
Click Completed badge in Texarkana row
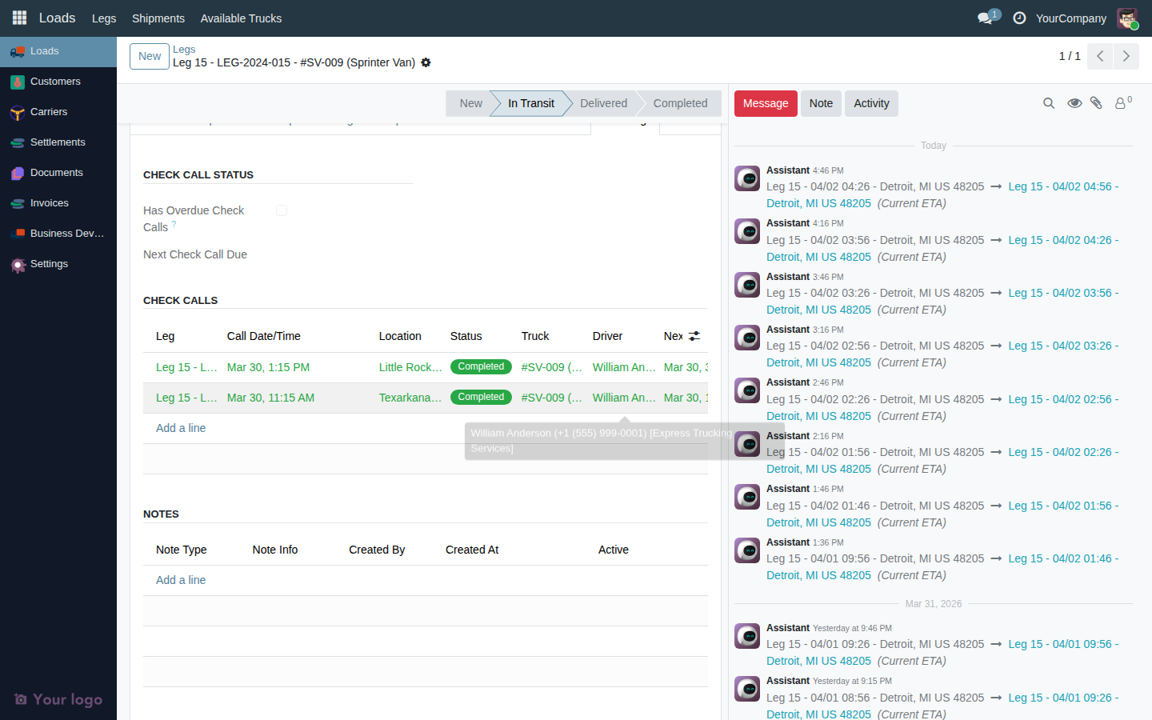[481, 397]
